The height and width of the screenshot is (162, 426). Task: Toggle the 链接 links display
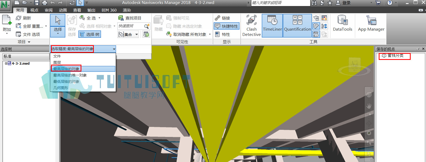pyautogui.click(x=223, y=18)
